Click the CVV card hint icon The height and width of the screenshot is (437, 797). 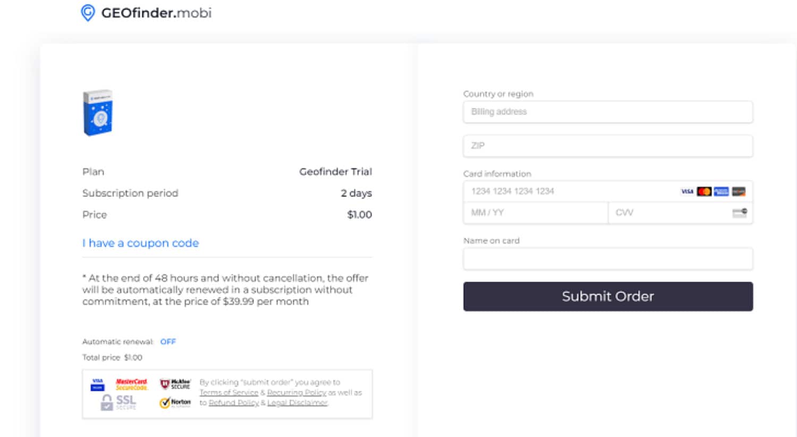tap(740, 213)
